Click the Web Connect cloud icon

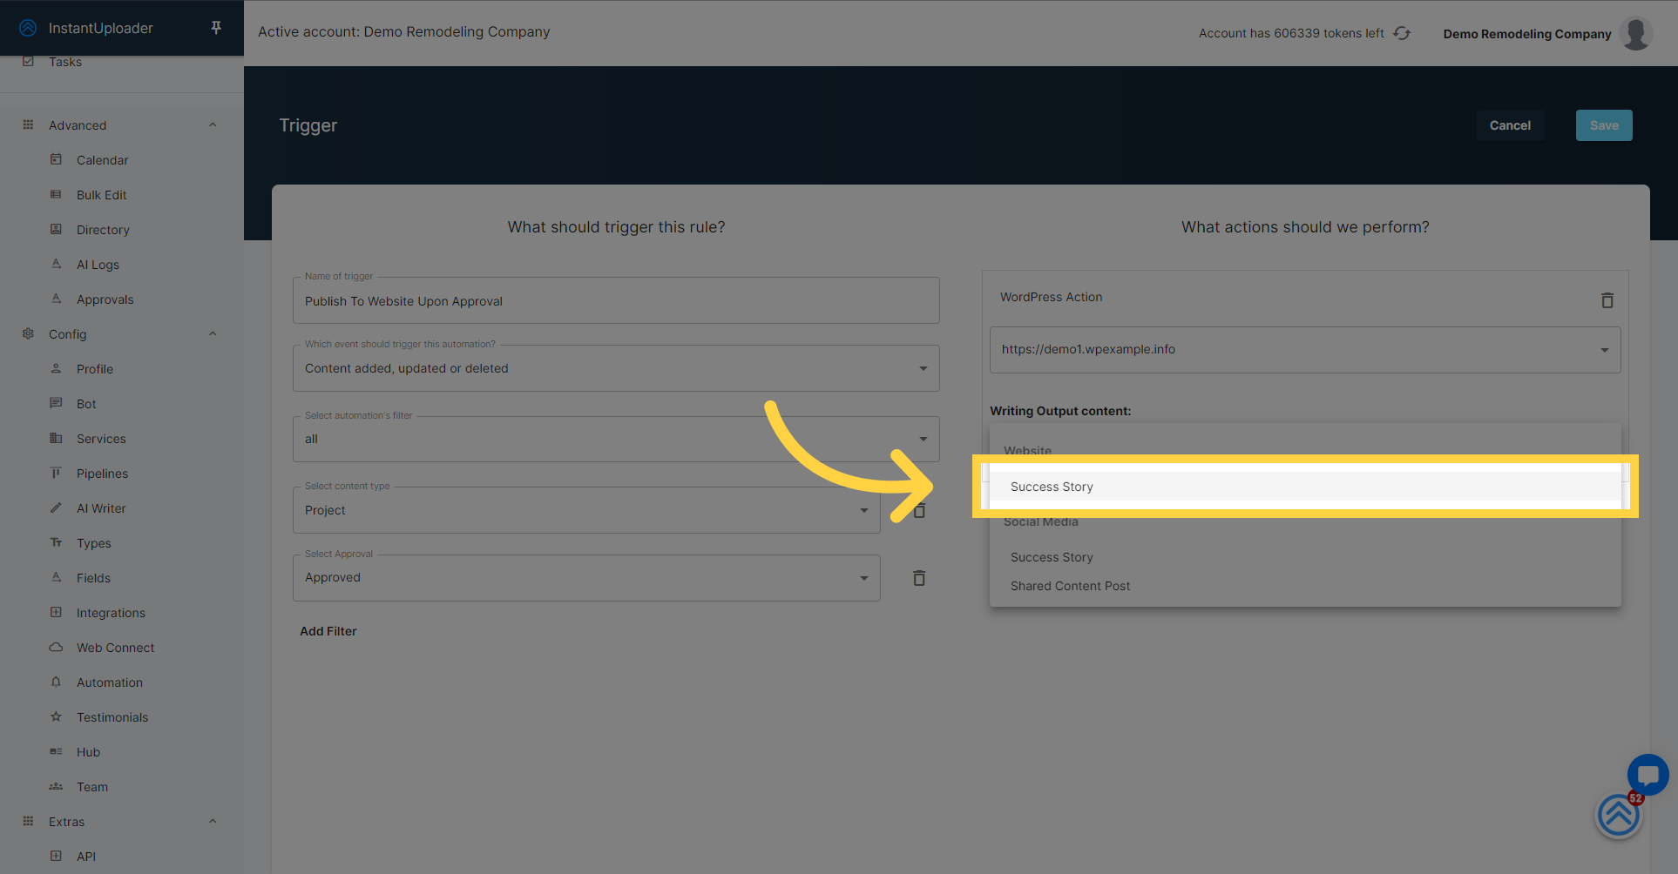pos(56,647)
